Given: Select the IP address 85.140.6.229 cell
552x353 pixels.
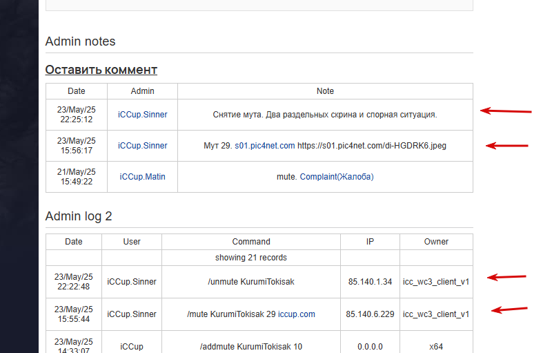Looking at the screenshot, I should pyautogui.click(x=370, y=314).
